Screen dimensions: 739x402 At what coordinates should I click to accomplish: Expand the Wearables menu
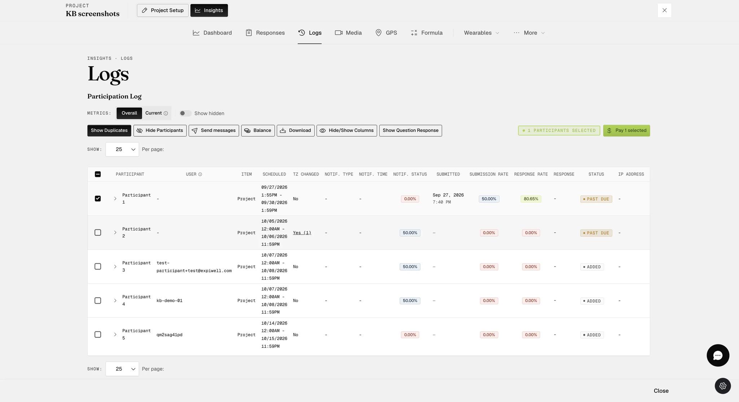[x=481, y=33]
